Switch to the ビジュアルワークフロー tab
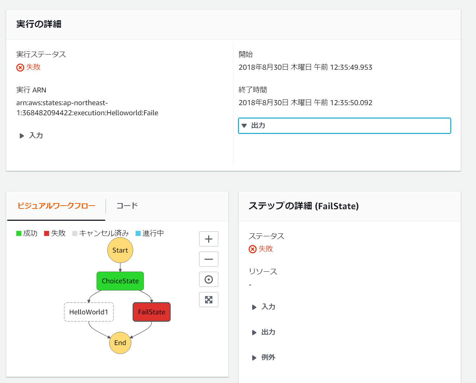This screenshot has width=476, height=383. tap(56, 205)
